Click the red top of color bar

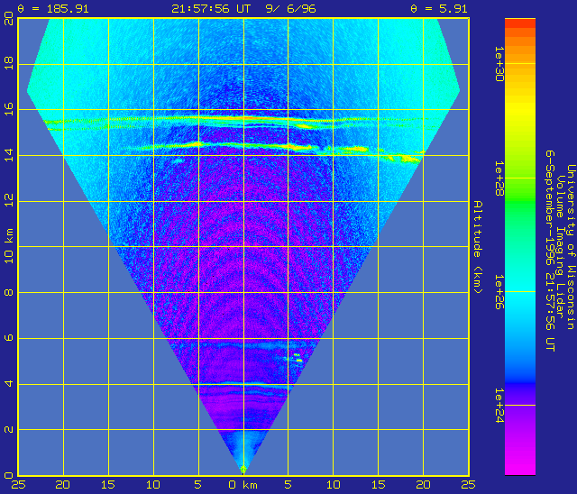point(520,23)
